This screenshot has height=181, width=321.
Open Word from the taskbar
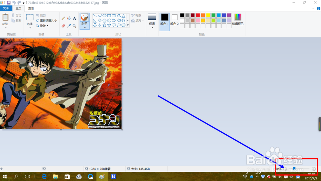click(113, 177)
